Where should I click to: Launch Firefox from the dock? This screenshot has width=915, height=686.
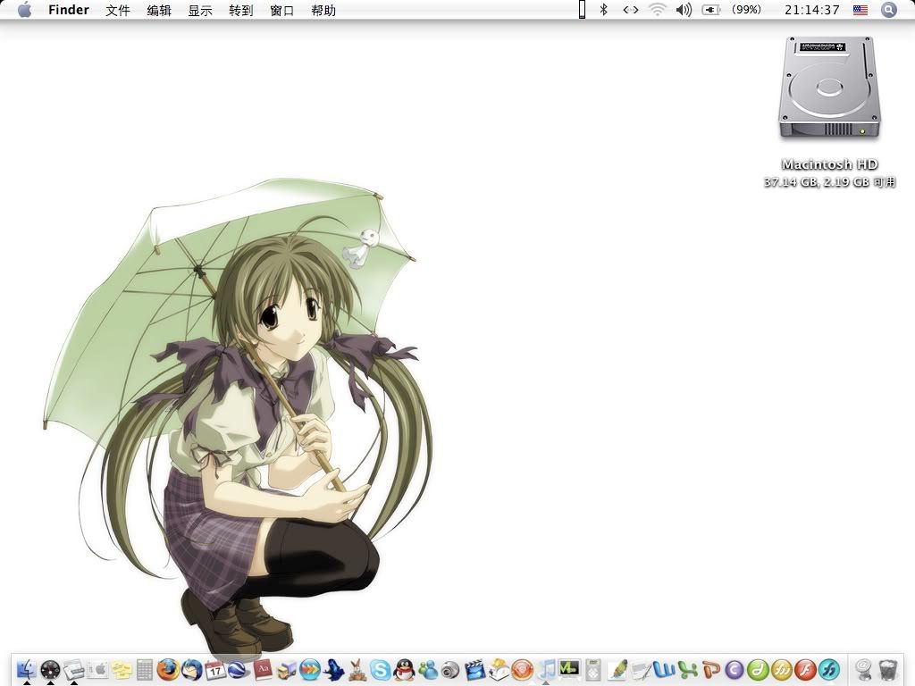(168, 669)
